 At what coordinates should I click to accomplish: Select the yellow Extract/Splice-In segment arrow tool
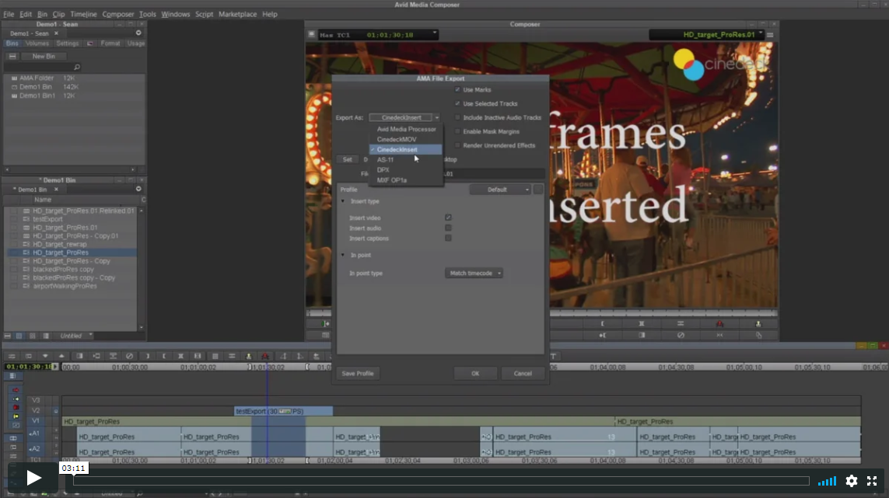[x=16, y=399]
